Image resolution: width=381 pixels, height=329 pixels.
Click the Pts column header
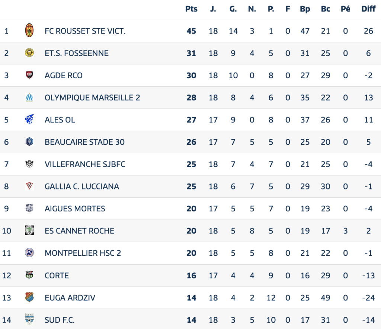coord(191,9)
